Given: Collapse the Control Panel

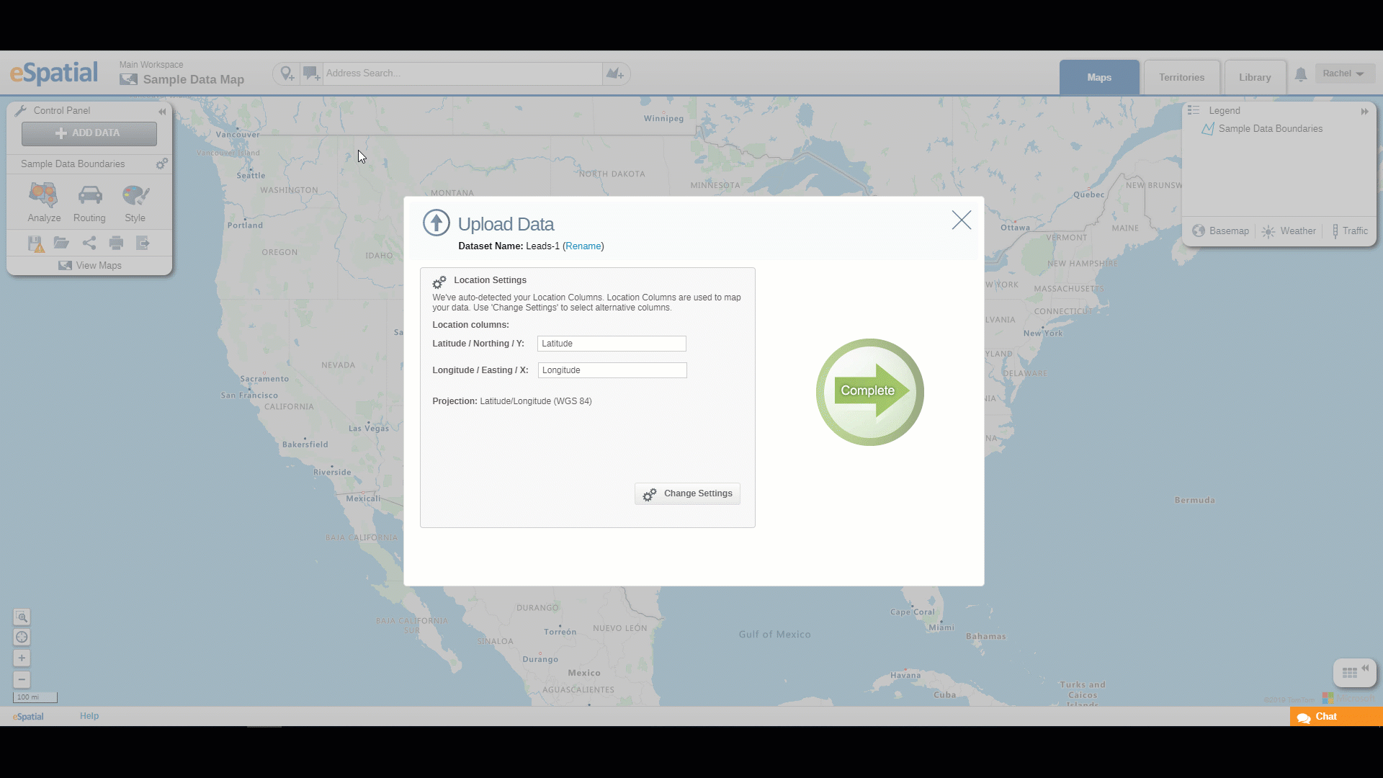Looking at the screenshot, I should click(162, 112).
